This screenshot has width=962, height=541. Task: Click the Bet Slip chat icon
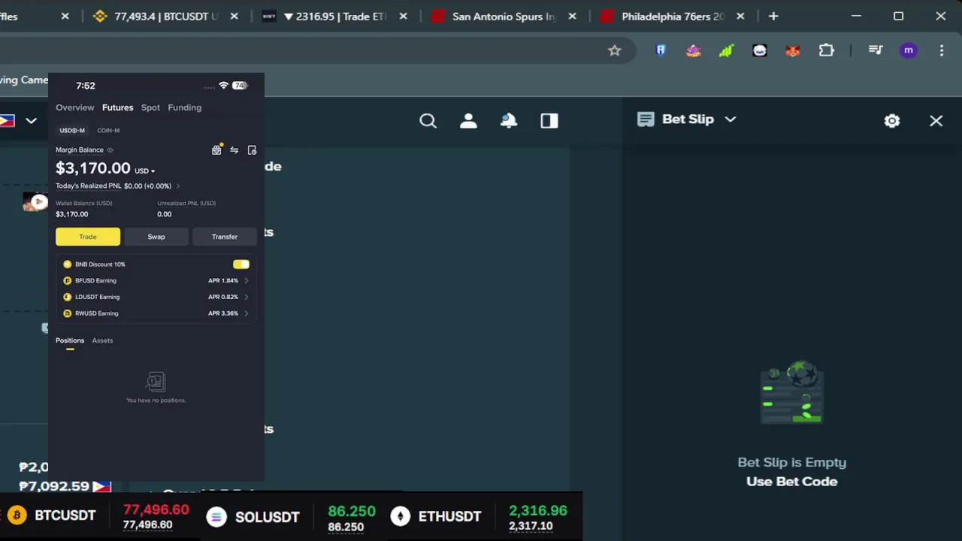tap(646, 119)
